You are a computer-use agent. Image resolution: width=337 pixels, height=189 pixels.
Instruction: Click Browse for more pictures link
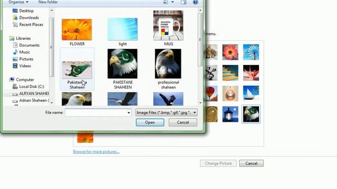point(96,152)
